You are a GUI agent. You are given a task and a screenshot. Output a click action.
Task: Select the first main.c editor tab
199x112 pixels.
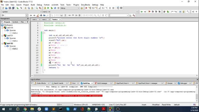coord(35,20)
